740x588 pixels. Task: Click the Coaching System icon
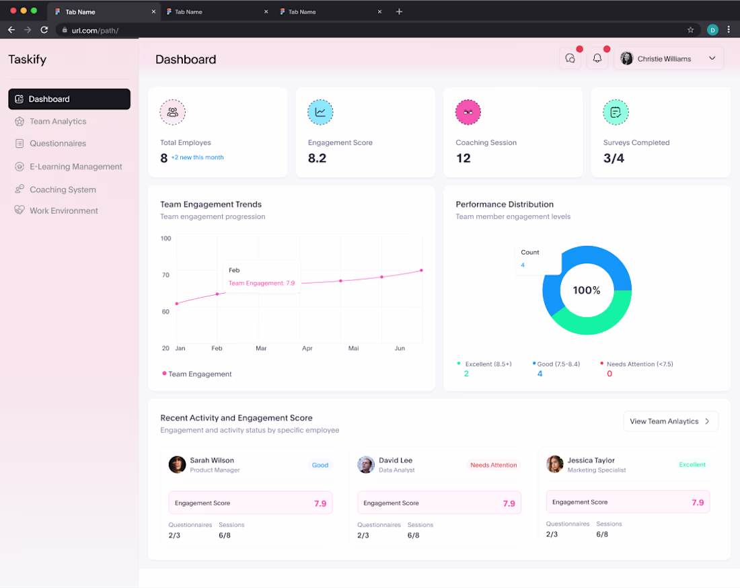[20, 189]
